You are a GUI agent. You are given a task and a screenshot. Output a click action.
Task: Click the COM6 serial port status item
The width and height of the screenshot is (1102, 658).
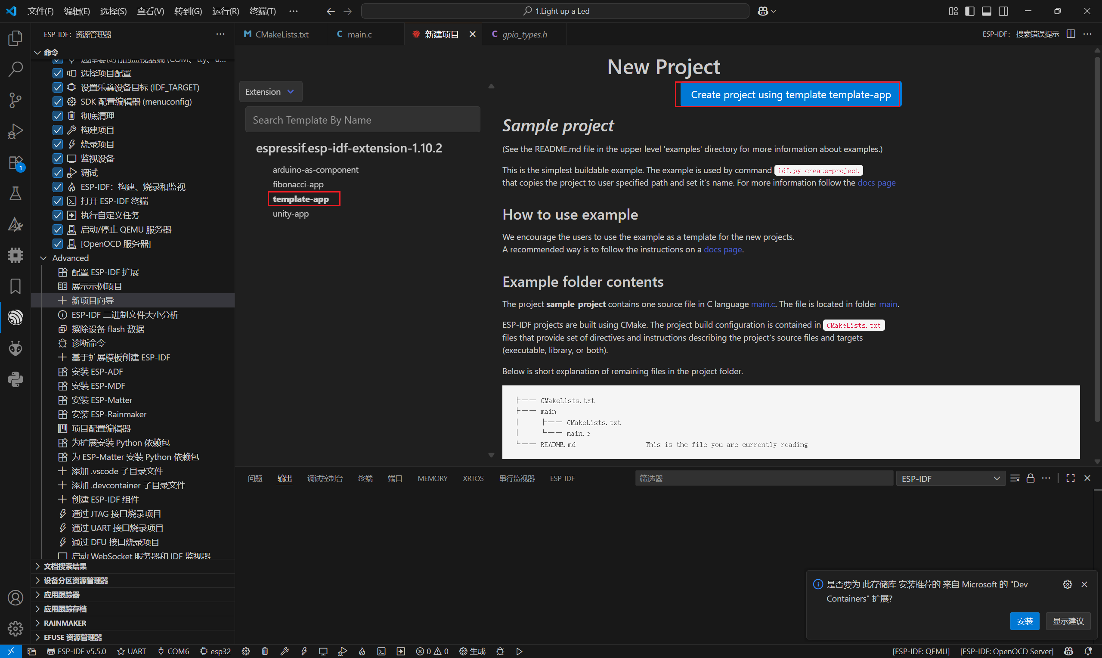click(x=174, y=651)
